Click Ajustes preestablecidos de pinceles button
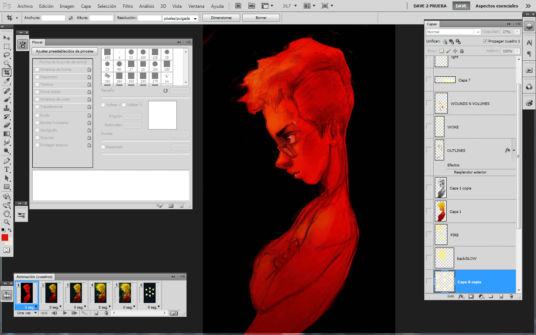This screenshot has width=536, height=335. click(x=65, y=51)
